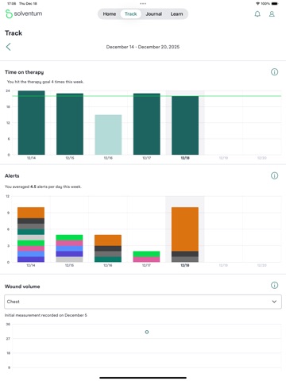The width and height of the screenshot is (286, 381).
Task: Open Wound volume info icon
Action: click(275, 285)
